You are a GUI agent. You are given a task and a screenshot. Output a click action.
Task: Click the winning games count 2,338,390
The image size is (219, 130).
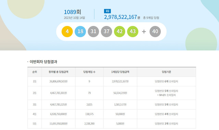coord(89,124)
